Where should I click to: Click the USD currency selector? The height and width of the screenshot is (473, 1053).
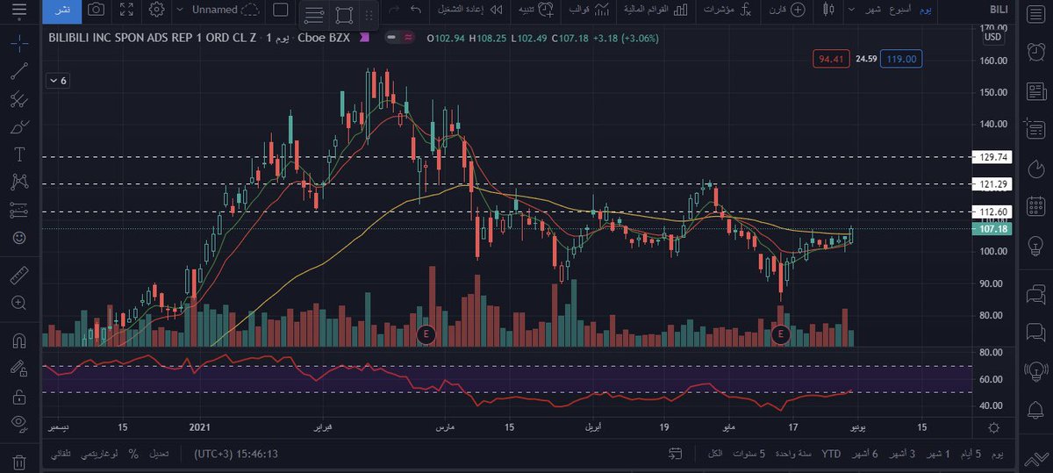click(x=992, y=37)
